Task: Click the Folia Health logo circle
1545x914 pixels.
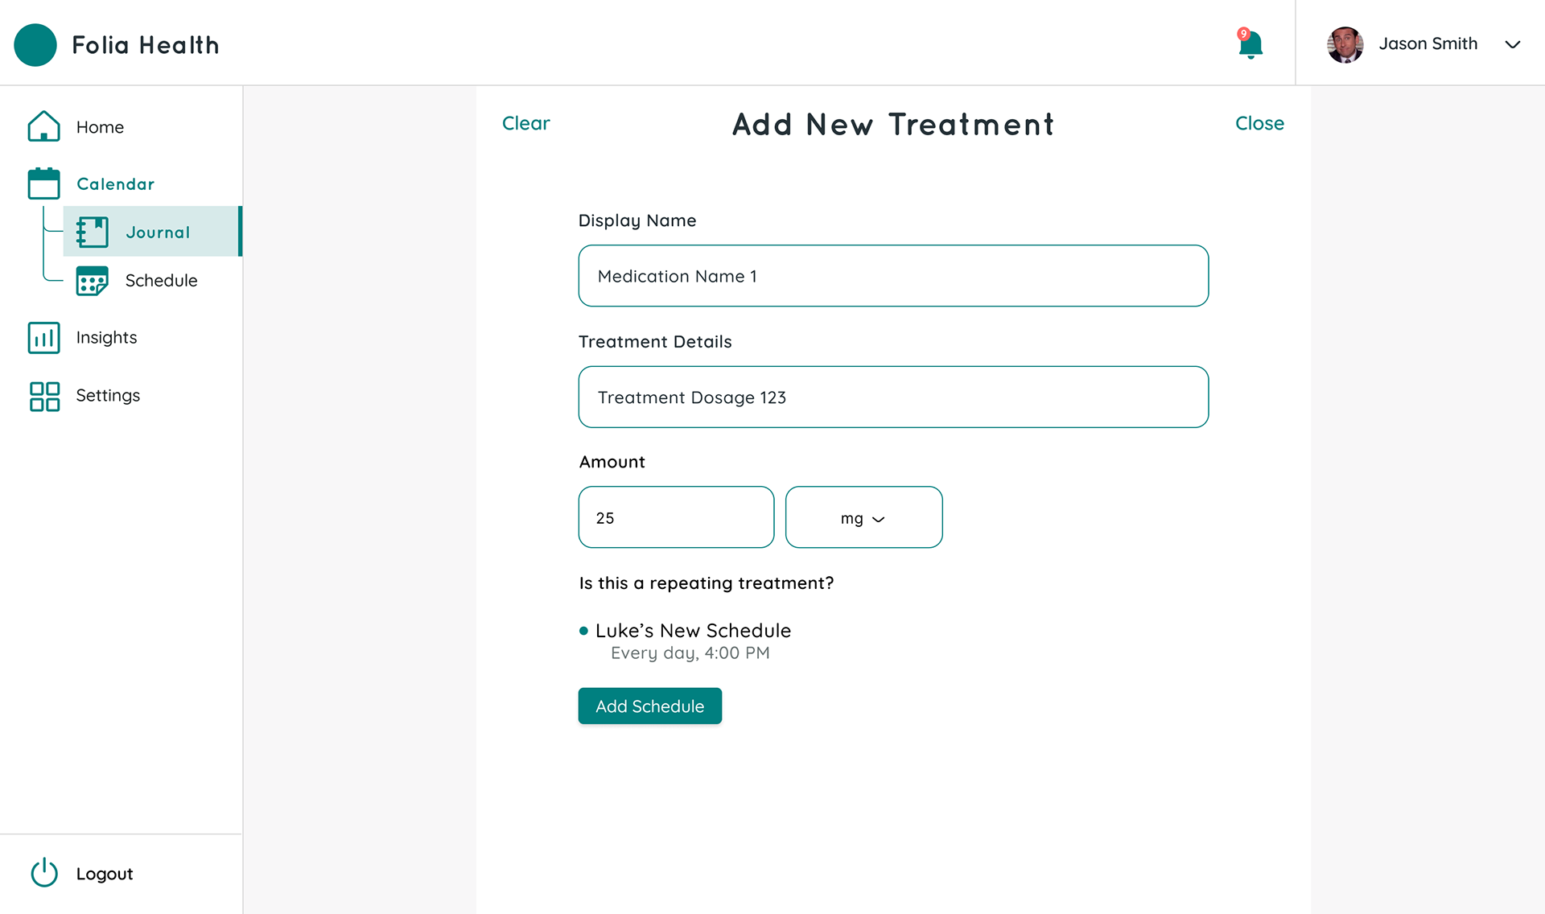Action: point(35,45)
